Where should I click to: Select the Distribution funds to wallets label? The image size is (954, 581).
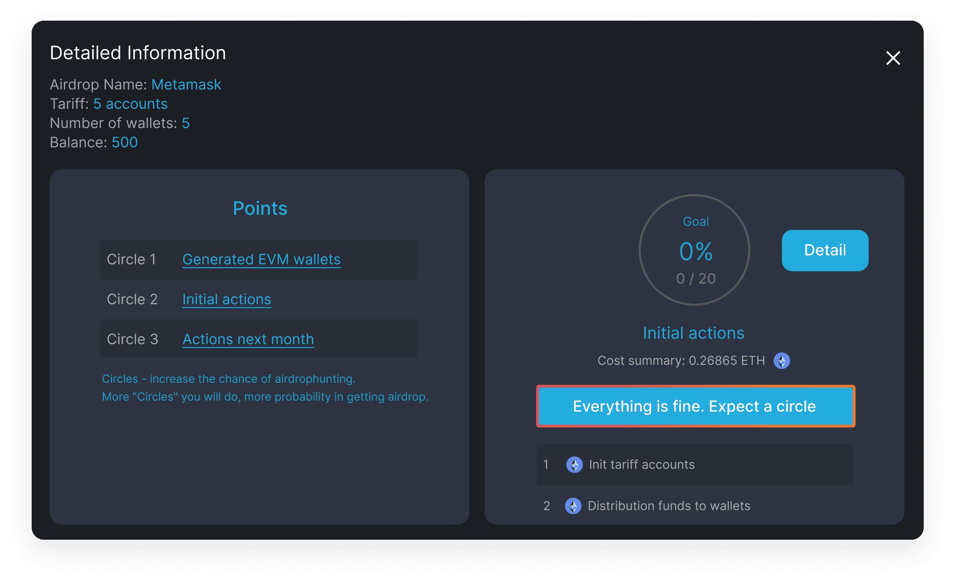pyautogui.click(x=669, y=506)
